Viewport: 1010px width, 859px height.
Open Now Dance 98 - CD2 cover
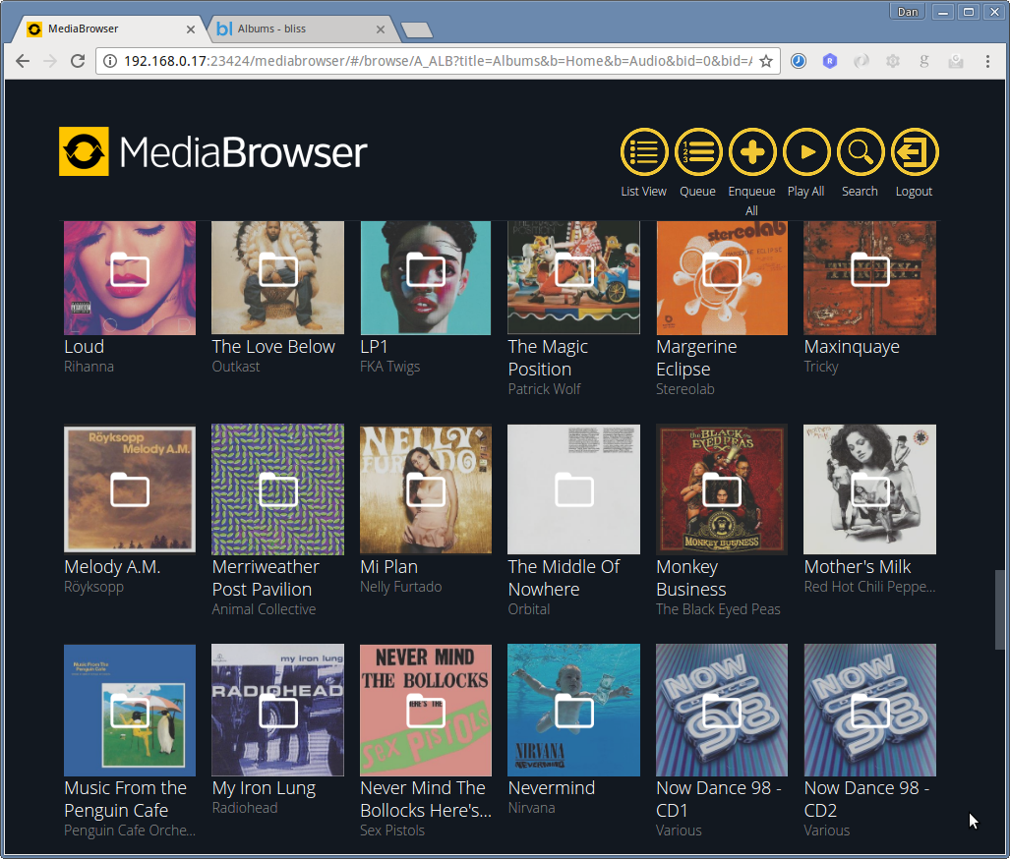(x=870, y=710)
